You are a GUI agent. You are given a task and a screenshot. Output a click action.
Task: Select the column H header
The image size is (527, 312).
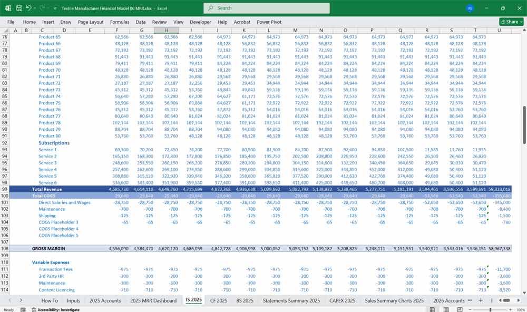167,30
